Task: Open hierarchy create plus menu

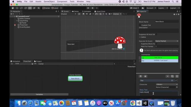Action: (12, 14)
